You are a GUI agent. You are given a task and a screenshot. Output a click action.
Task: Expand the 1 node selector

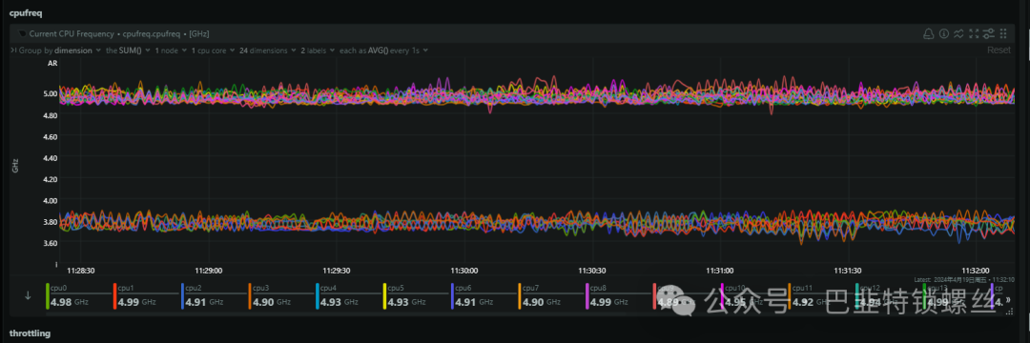tap(171, 50)
